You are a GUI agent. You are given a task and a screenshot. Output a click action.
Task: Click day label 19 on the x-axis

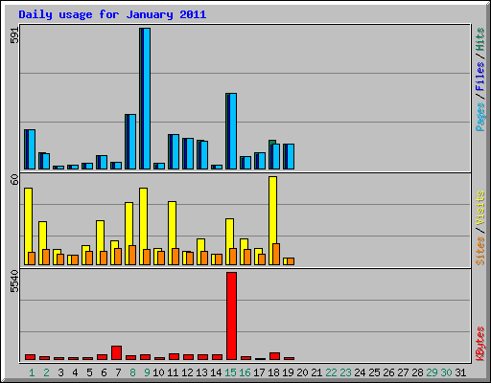(288, 372)
